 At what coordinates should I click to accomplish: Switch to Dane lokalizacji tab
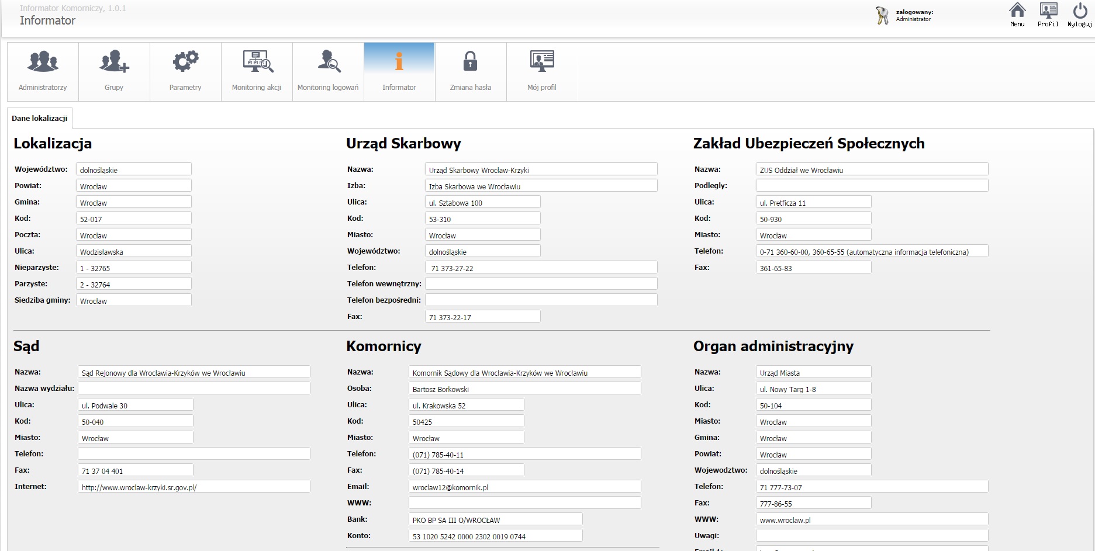pos(40,118)
